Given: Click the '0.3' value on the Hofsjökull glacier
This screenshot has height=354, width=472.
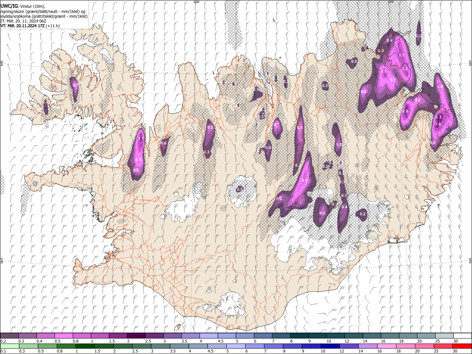Looking at the screenshot, I should click(x=240, y=189).
